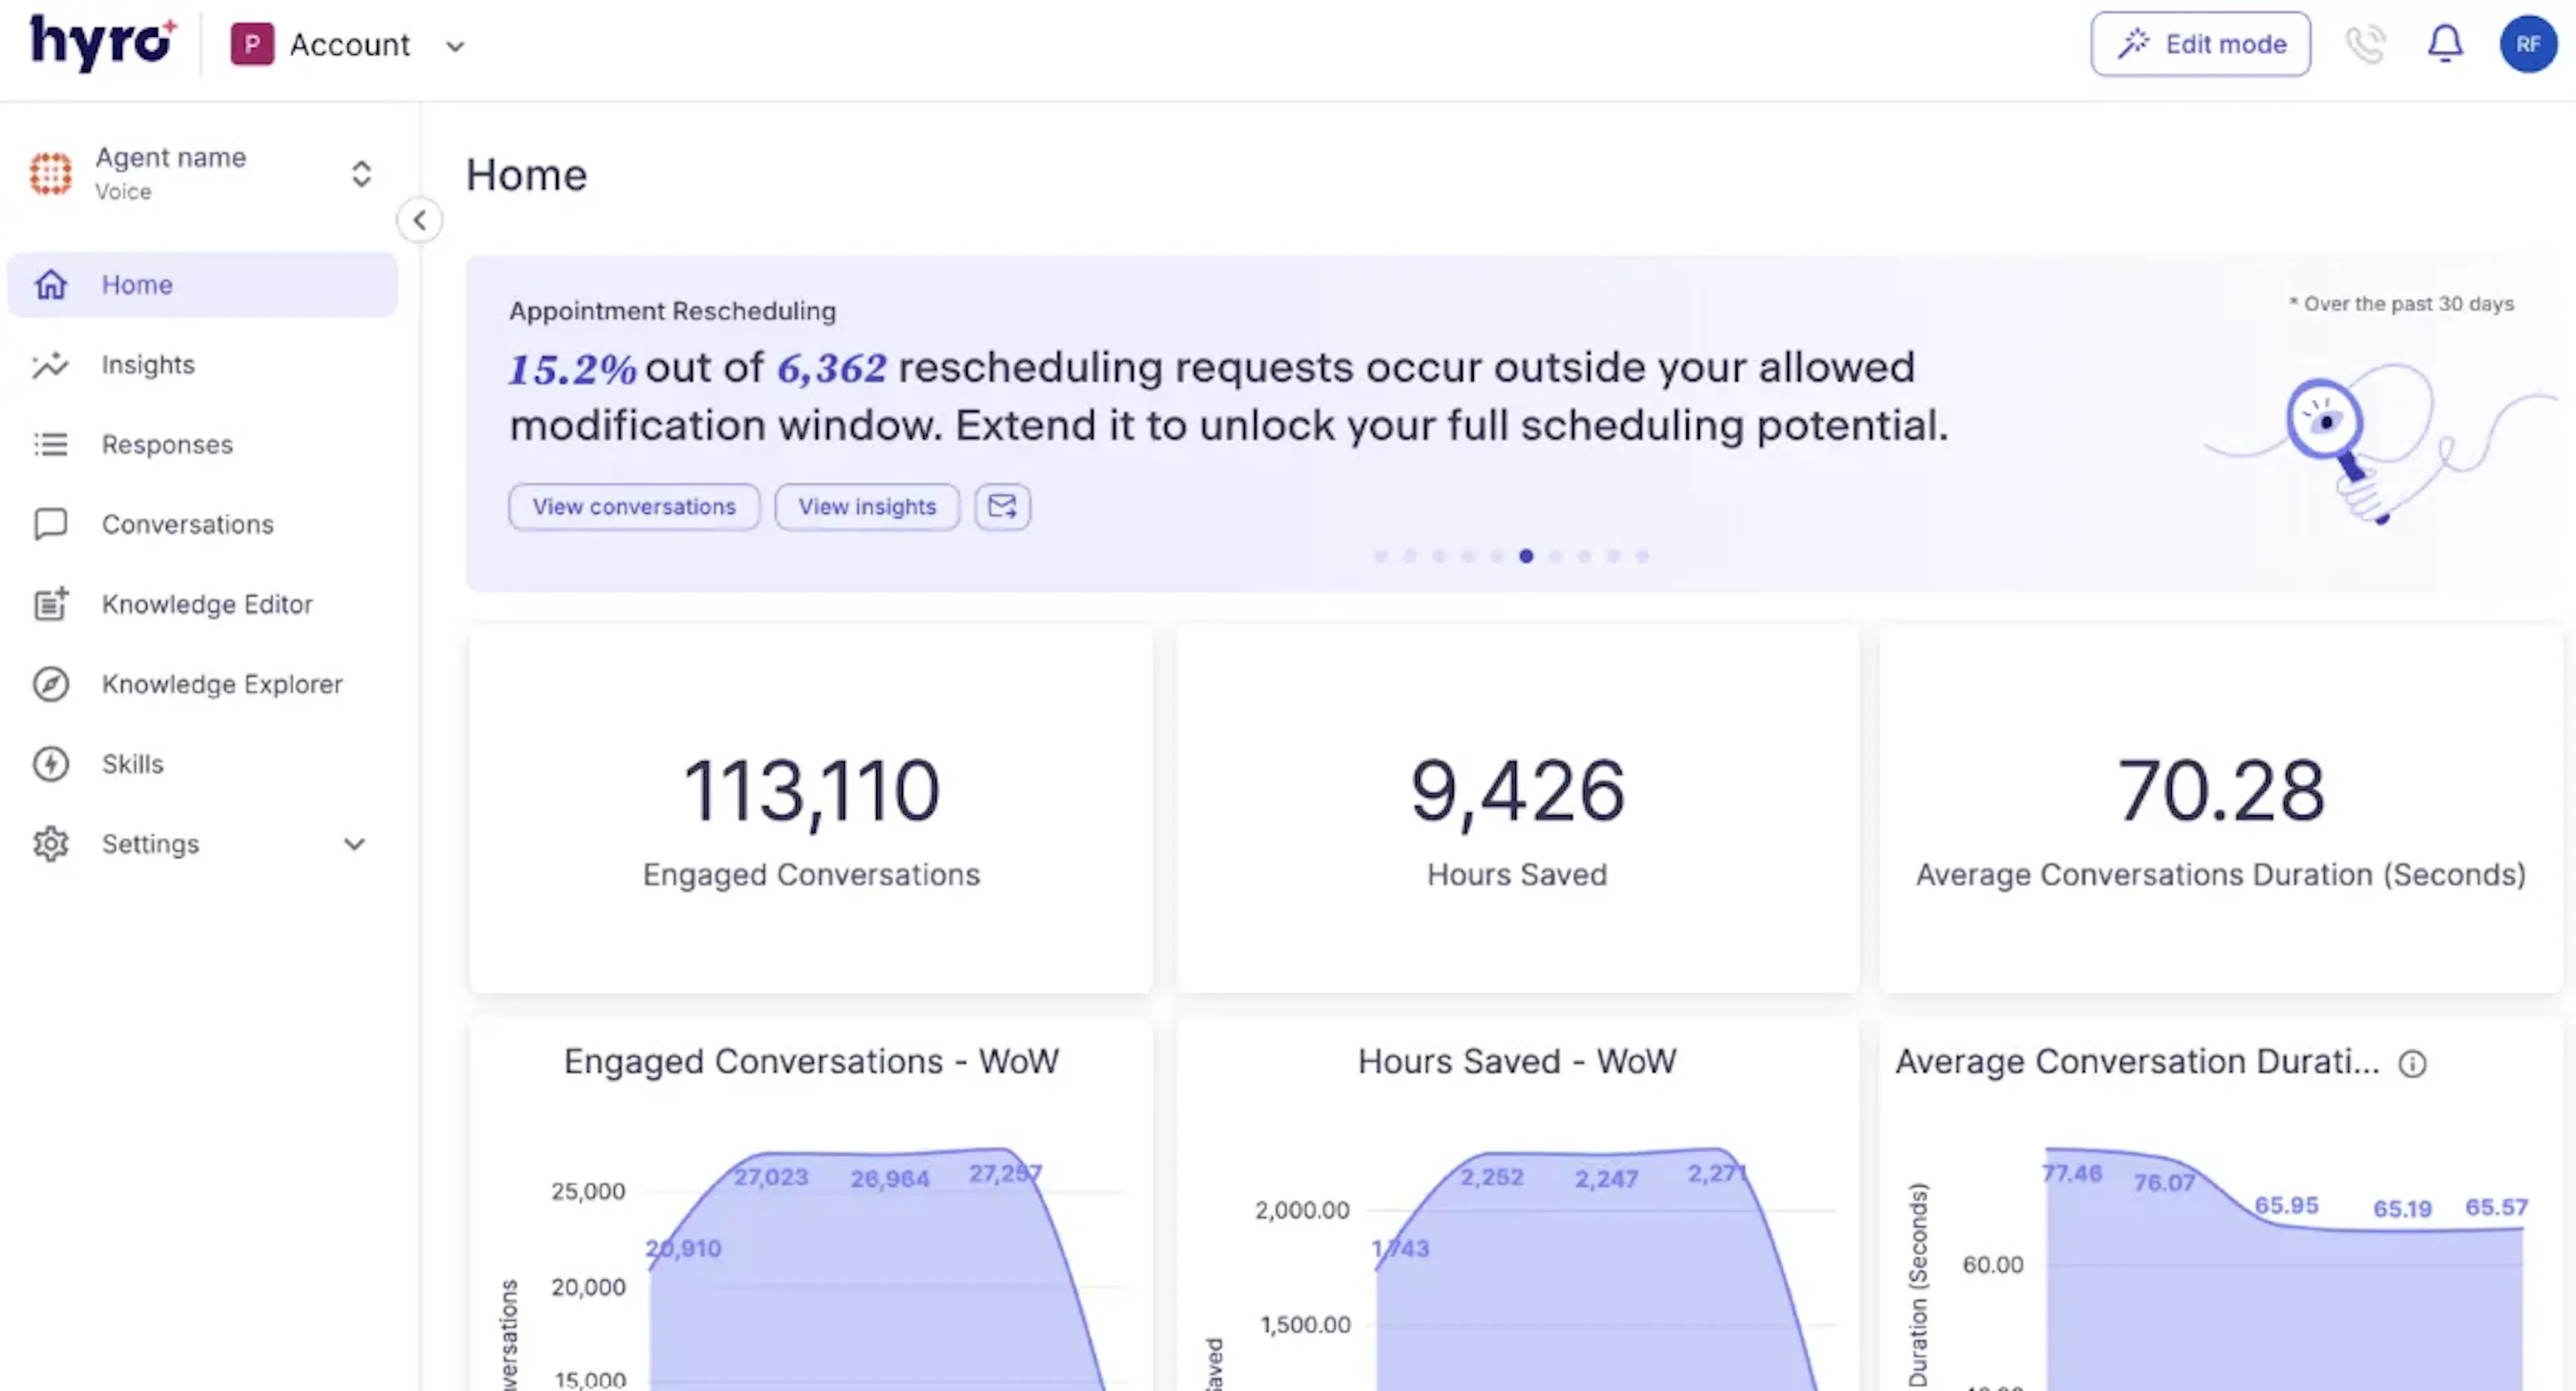Click View insights button

click(867, 507)
